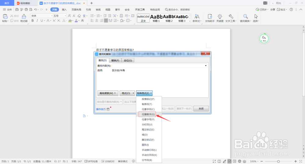This screenshot has height=164, width=305.
Task: Click the Print icon in quick access toolbar
Action: 26,9
